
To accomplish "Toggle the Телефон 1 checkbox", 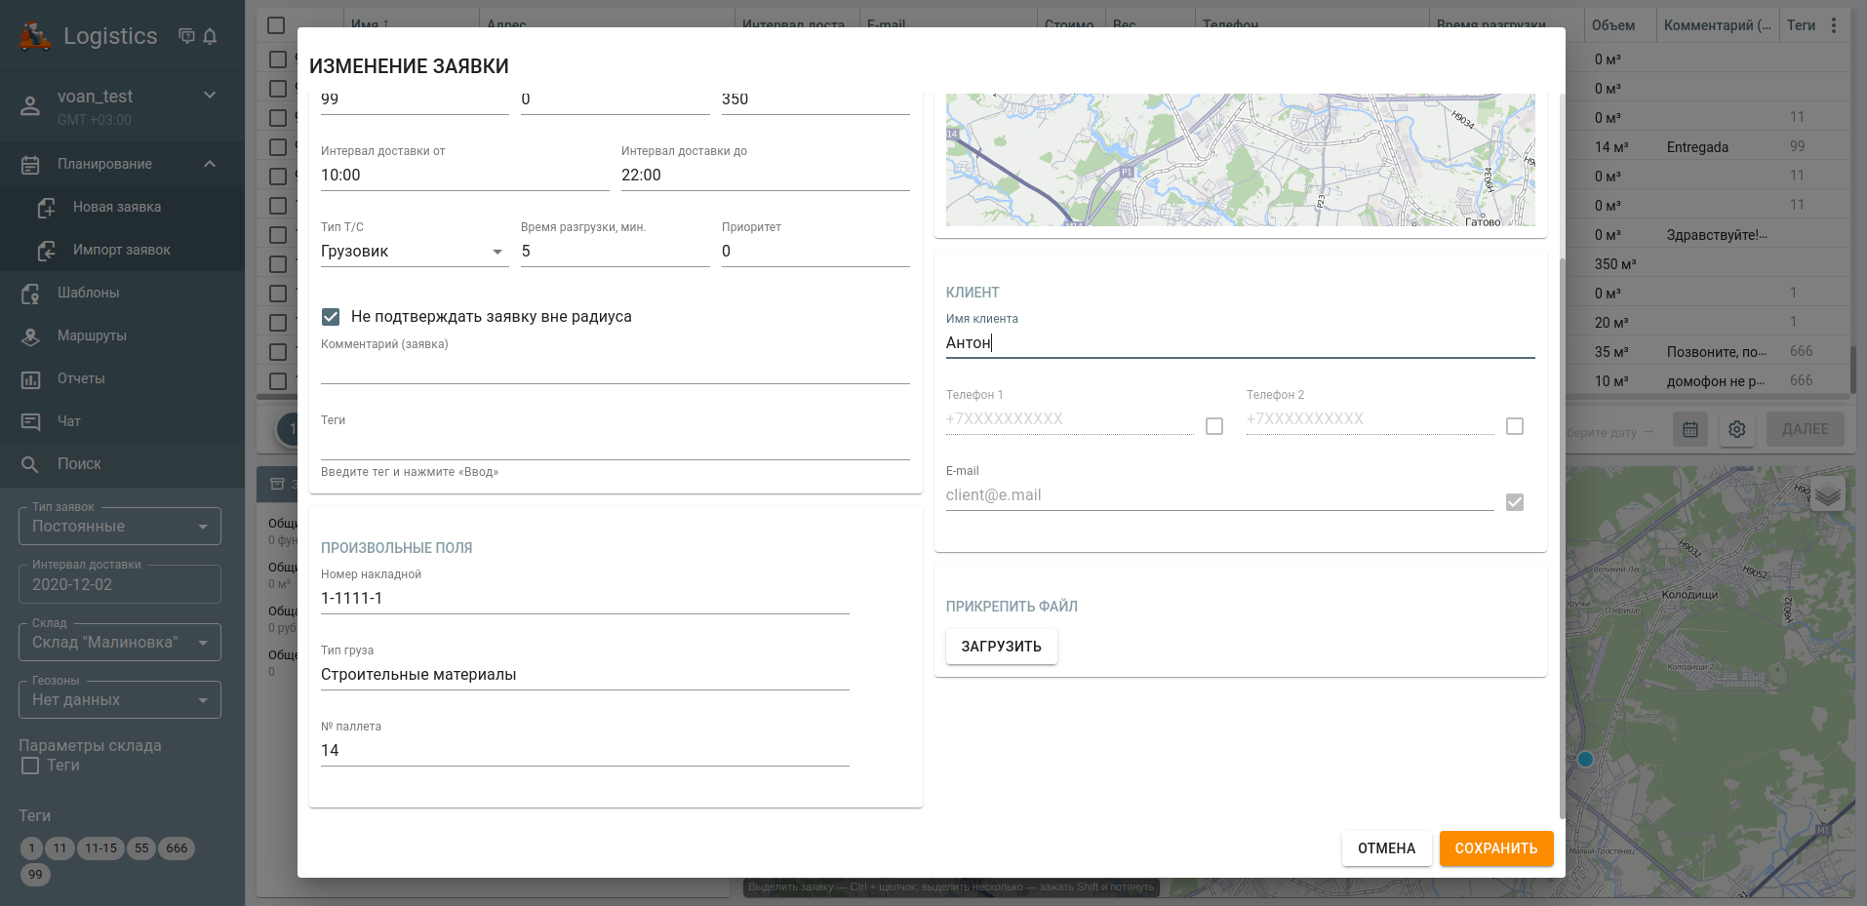I will pyautogui.click(x=1214, y=426).
